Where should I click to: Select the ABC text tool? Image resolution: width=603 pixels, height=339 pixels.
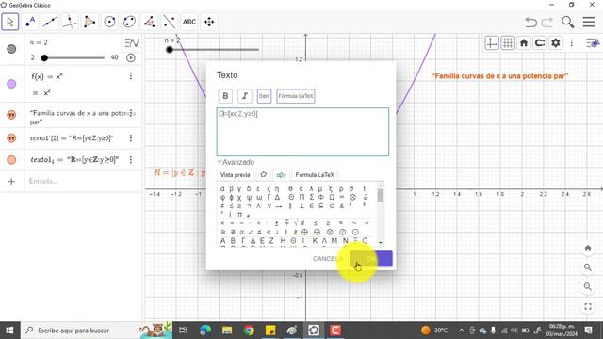(x=189, y=22)
